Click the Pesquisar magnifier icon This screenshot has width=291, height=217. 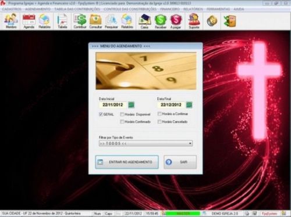coord(111,21)
